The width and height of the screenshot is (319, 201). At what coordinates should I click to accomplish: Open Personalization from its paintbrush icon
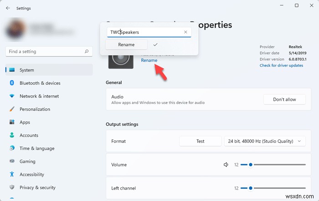[12, 109]
